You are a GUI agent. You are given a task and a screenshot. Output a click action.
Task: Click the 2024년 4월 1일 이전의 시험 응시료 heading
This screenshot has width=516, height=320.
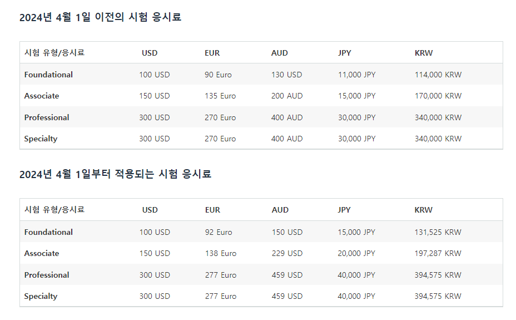(100, 17)
